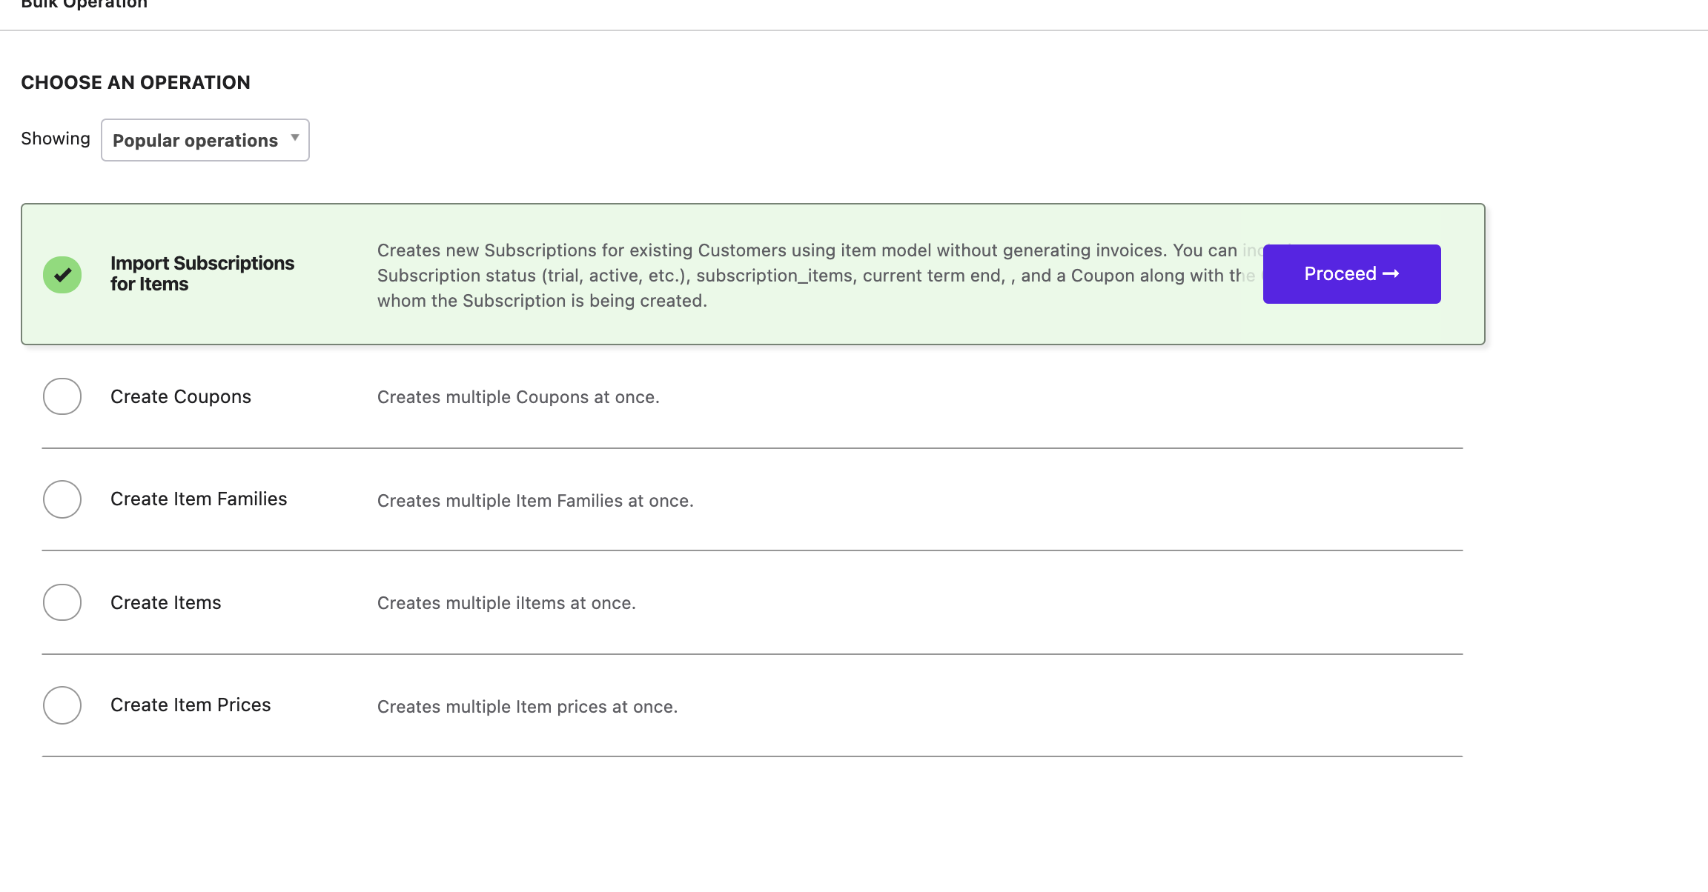
Task: Click 'Creates multiple iItems at once' description
Action: pyautogui.click(x=506, y=604)
